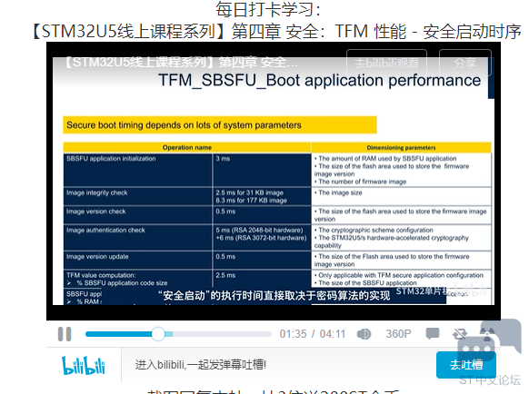Open the 360P quality selector
Image resolution: width=529 pixels, height=394 pixels.
[x=398, y=334]
